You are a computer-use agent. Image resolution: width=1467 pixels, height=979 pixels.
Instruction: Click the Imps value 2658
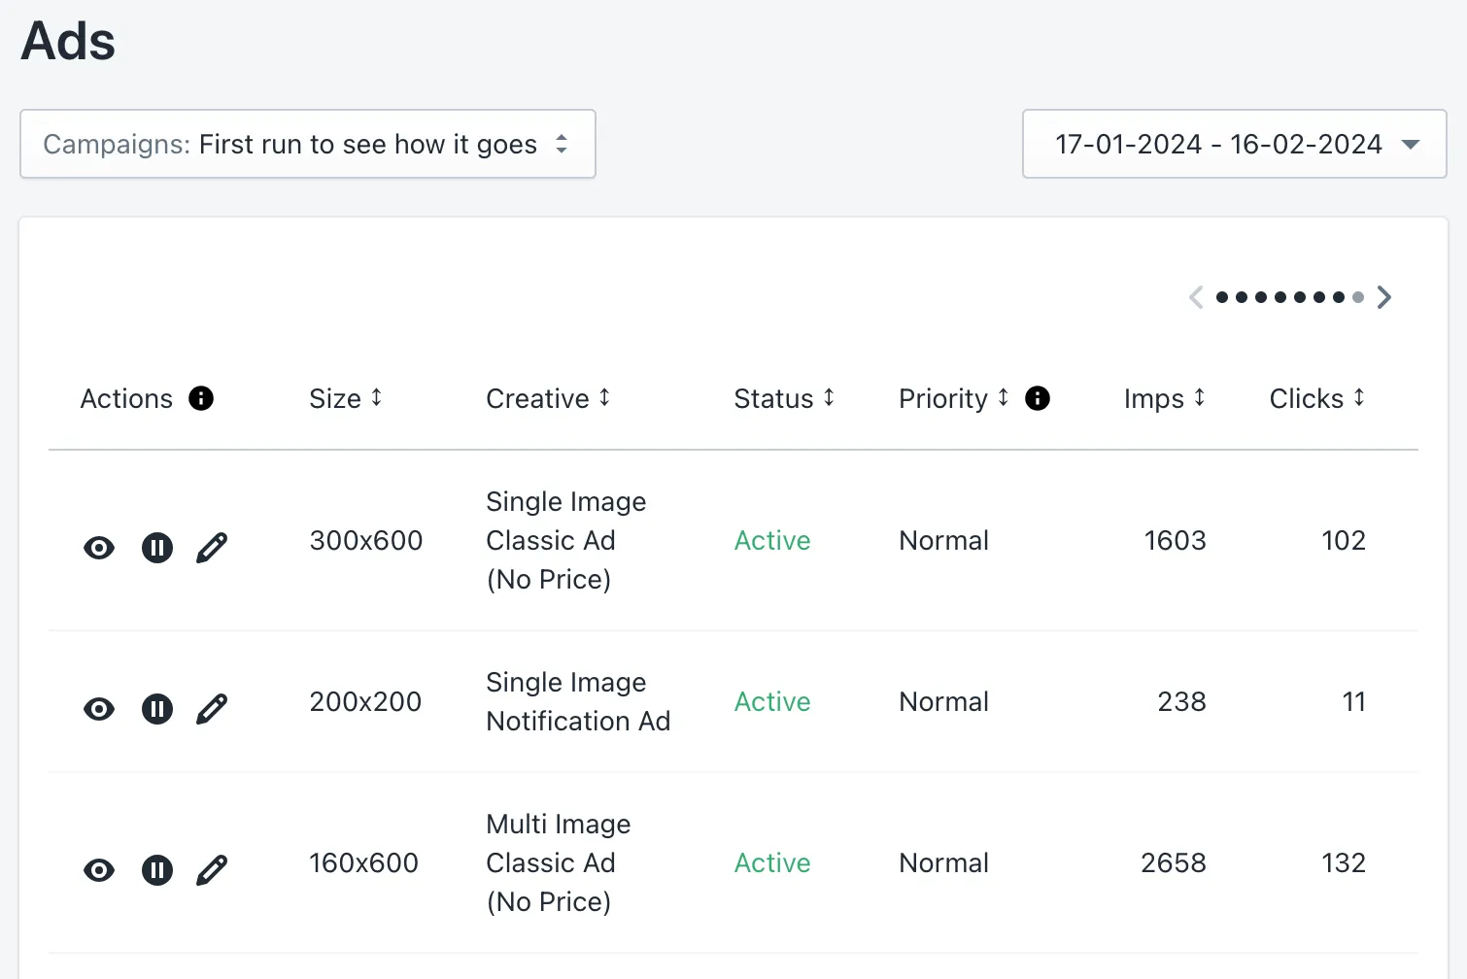click(x=1174, y=862)
